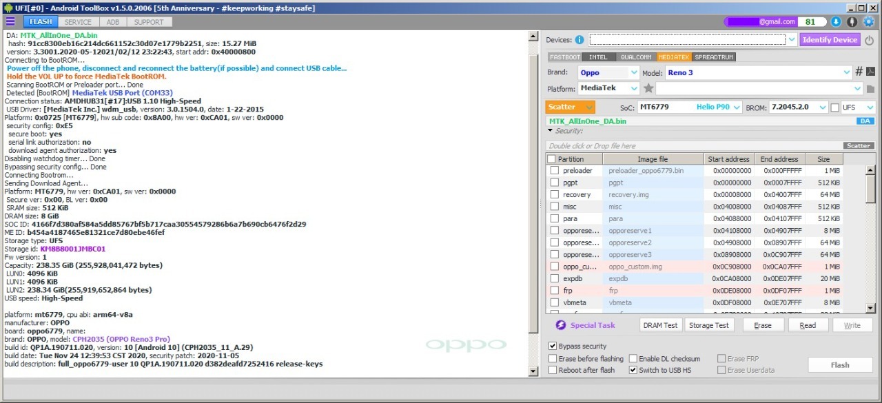Click the Size column header

coord(823,159)
